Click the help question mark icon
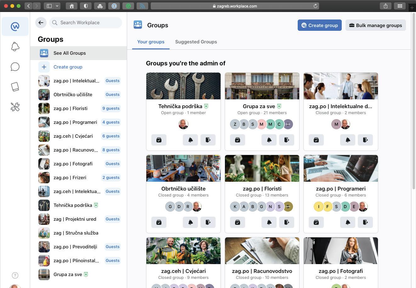 tap(15, 275)
